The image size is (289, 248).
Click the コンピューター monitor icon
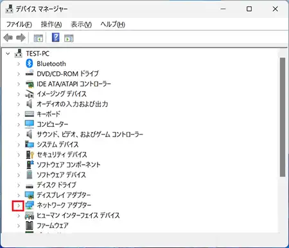tap(30, 124)
